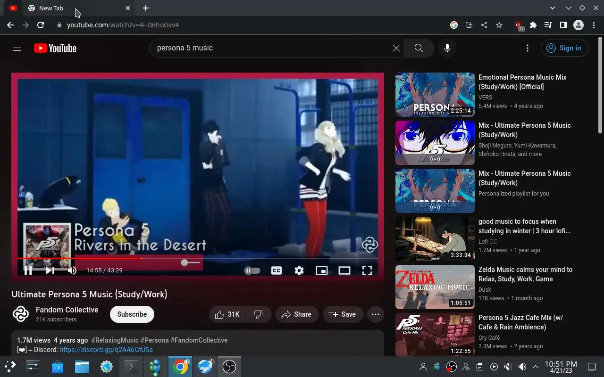The width and height of the screenshot is (604, 377).
Task: Click the YouTube page vertical scrollbar
Action: (x=600, y=85)
